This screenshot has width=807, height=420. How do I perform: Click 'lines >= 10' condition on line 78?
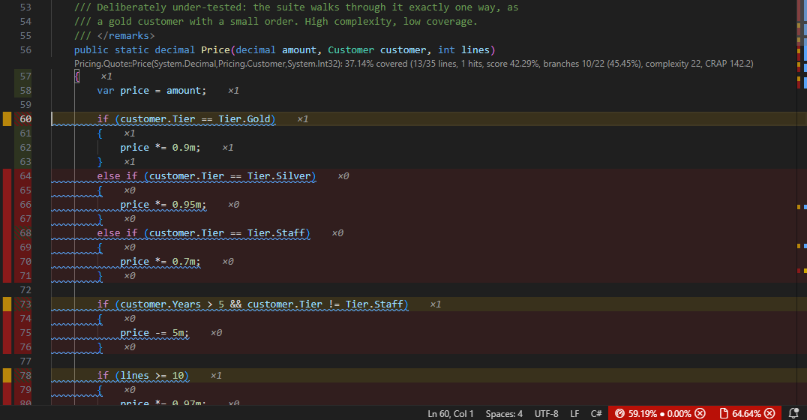point(151,375)
